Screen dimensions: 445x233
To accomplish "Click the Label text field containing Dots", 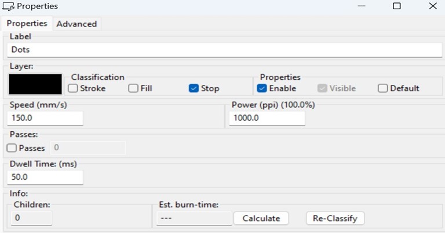I will tap(226, 50).
